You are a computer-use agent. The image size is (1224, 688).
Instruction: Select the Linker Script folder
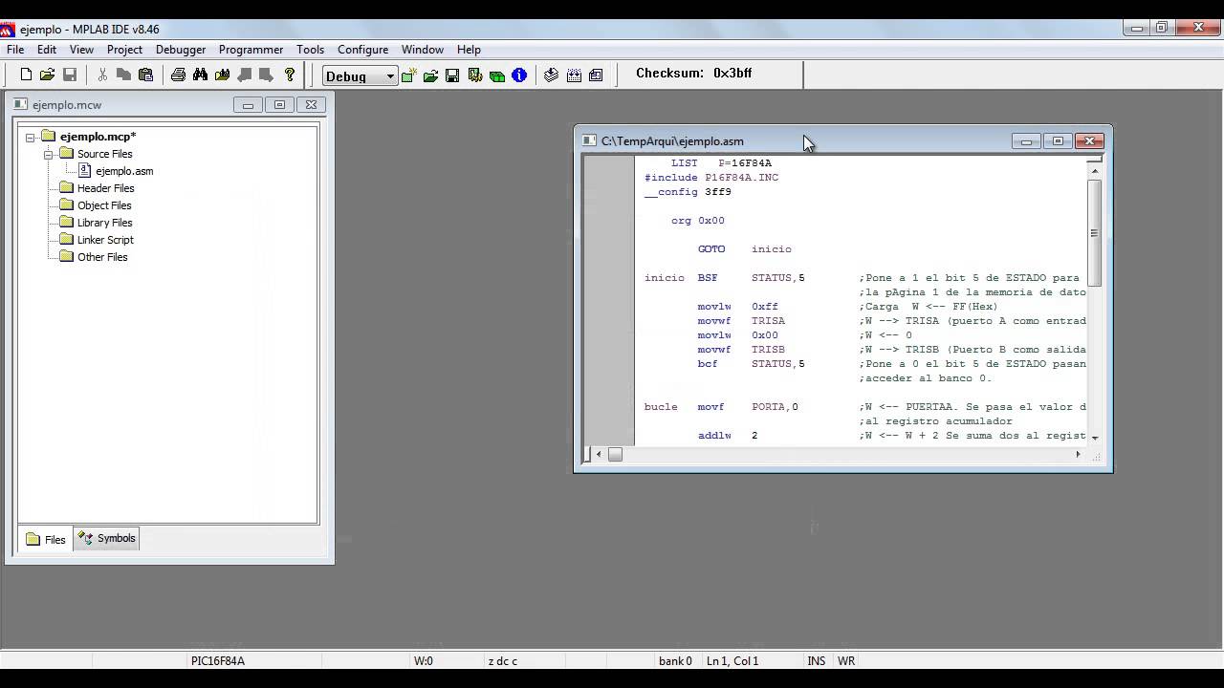point(105,240)
